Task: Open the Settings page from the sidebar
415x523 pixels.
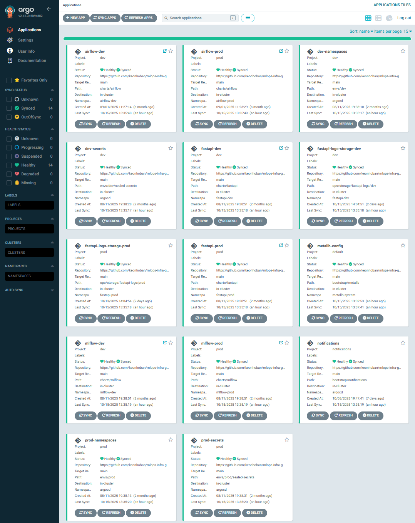Action: (x=25, y=40)
